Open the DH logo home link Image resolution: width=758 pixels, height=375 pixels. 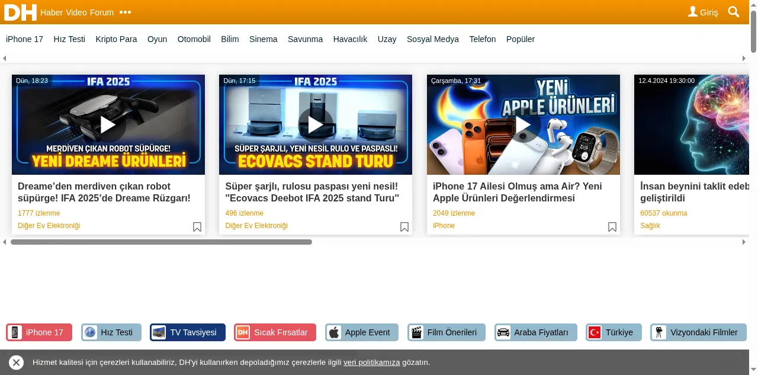click(20, 12)
